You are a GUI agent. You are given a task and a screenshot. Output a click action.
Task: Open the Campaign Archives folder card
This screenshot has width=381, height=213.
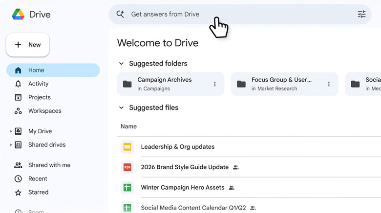click(x=170, y=84)
